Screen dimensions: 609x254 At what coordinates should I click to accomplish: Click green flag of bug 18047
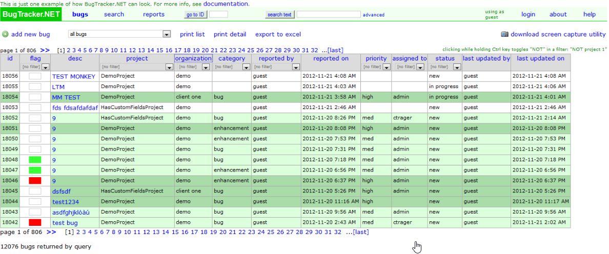[x=35, y=170]
